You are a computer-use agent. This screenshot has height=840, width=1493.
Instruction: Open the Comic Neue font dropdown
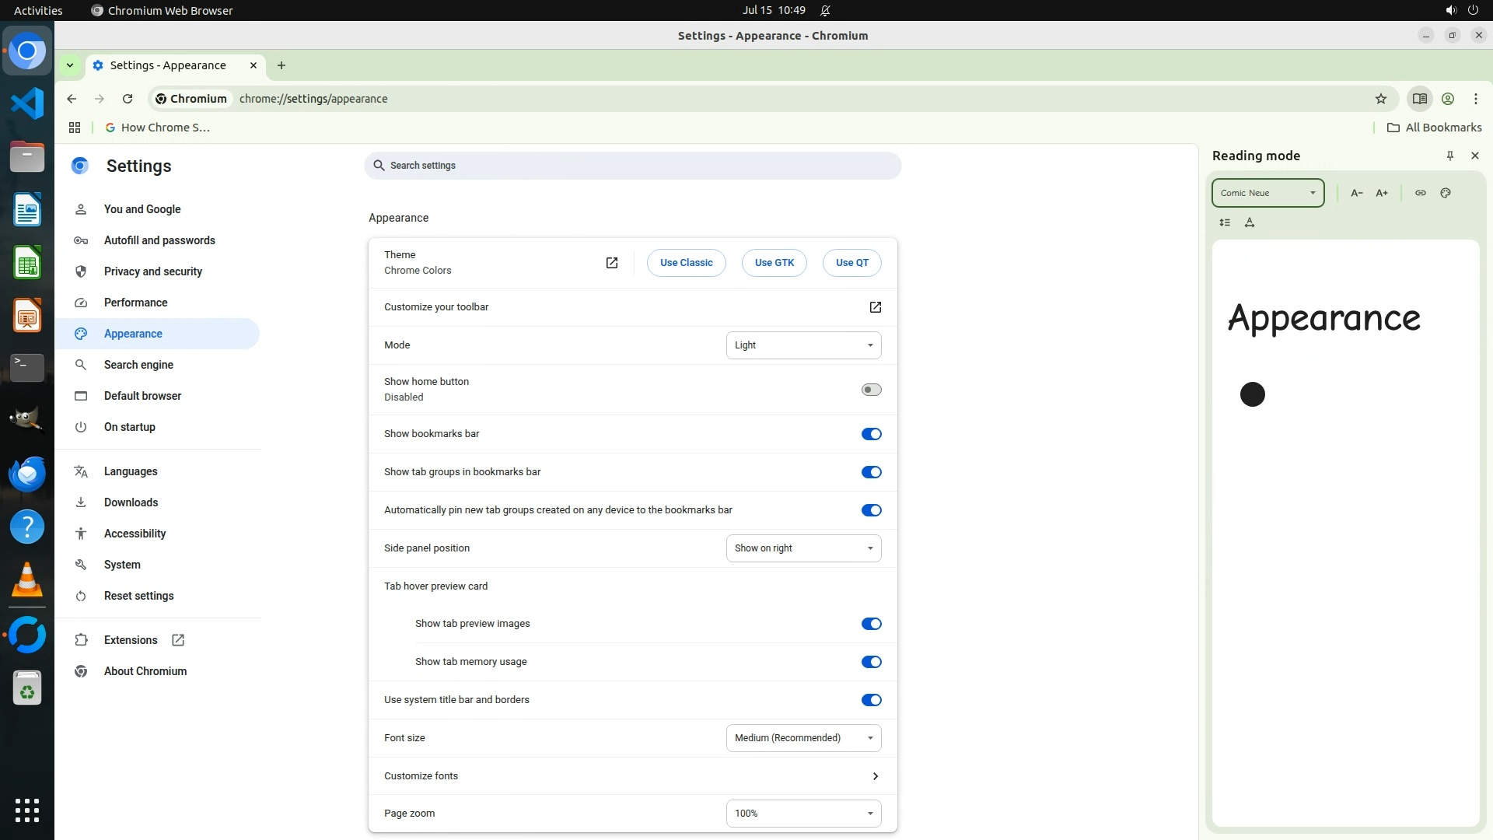tap(1267, 193)
